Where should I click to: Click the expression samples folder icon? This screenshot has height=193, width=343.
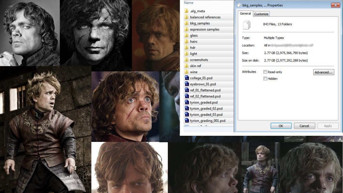[186, 29]
